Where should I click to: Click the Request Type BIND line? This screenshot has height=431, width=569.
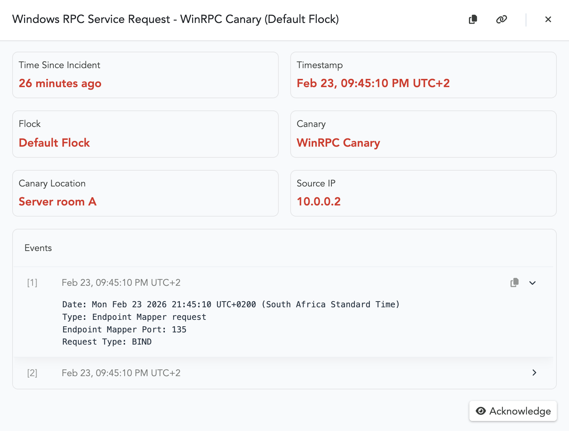pos(107,342)
